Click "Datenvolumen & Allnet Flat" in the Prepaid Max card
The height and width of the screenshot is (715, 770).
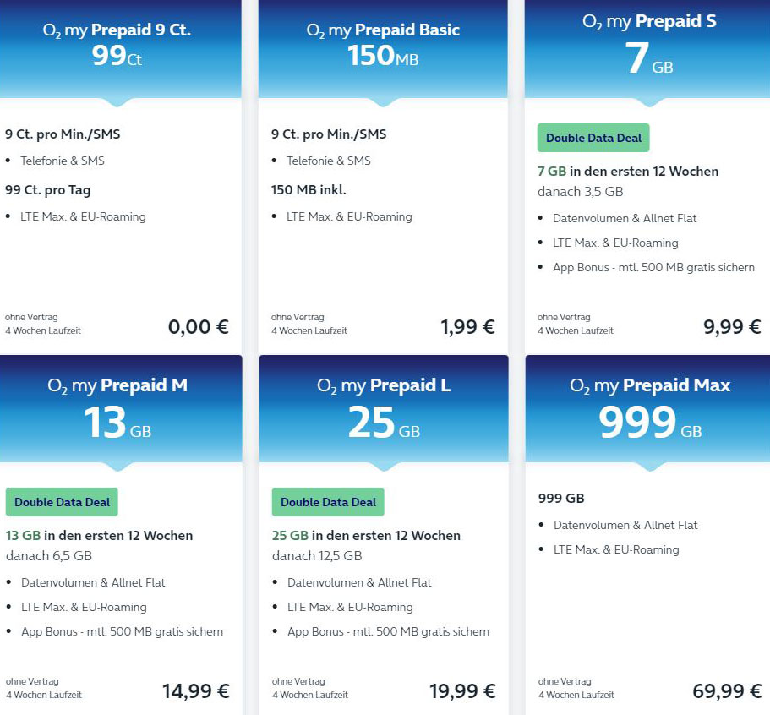click(x=625, y=525)
